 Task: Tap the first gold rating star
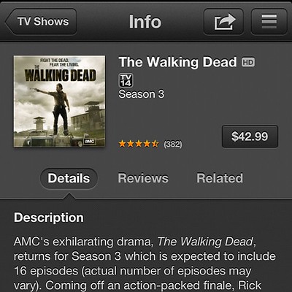pyautogui.click(x=122, y=144)
